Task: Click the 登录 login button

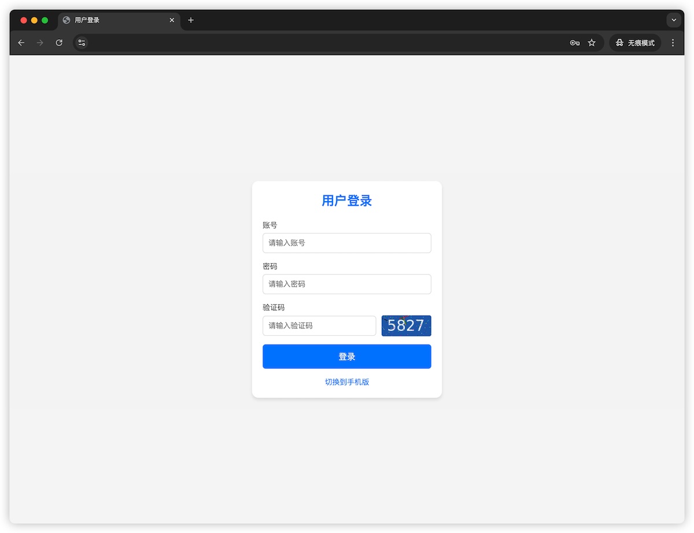Action: [346, 356]
